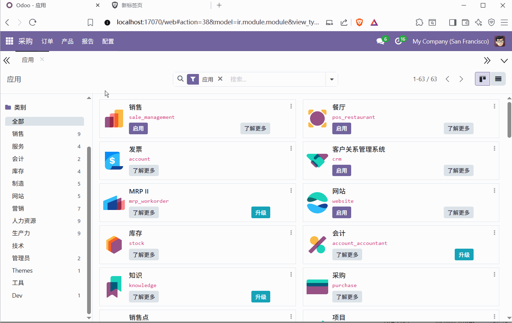512x323 pixels.
Task: Activate the website module
Action: coord(342,213)
